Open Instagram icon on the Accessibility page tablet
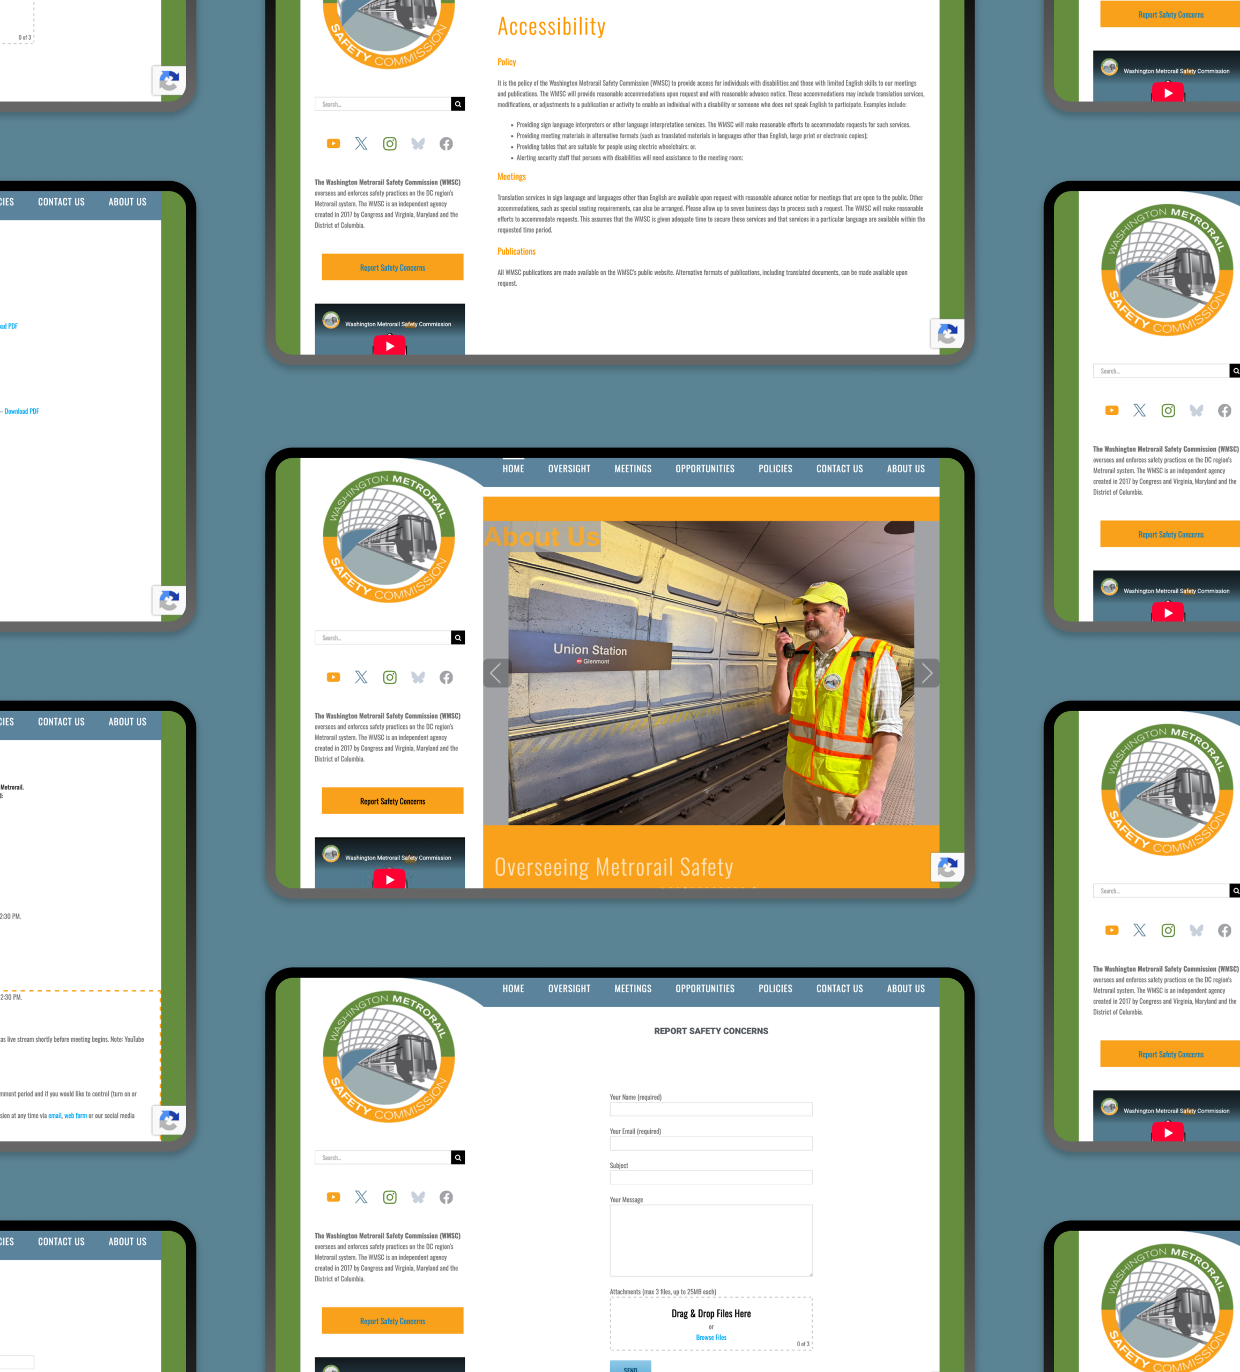This screenshot has width=1240, height=1372. point(390,144)
